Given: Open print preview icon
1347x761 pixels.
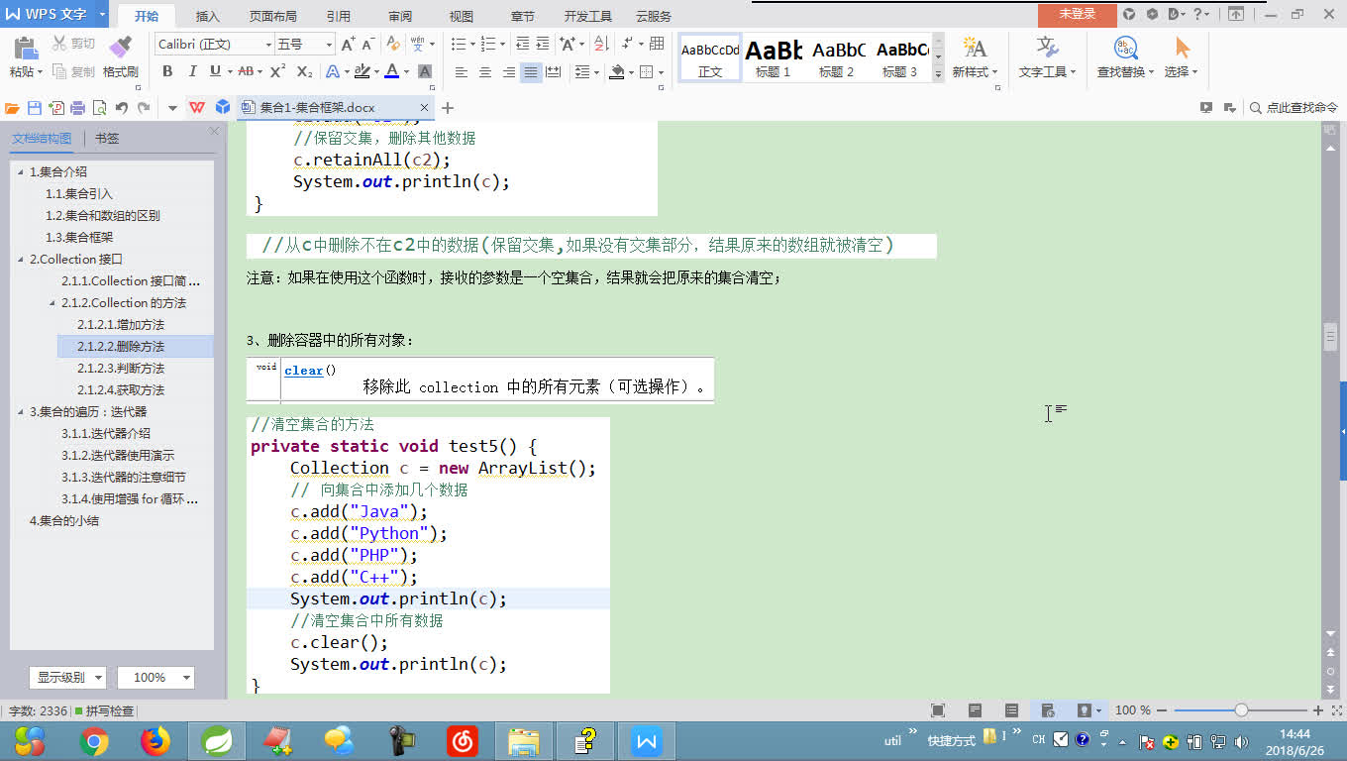Looking at the screenshot, I should pyautogui.click(x=99, y=108).
